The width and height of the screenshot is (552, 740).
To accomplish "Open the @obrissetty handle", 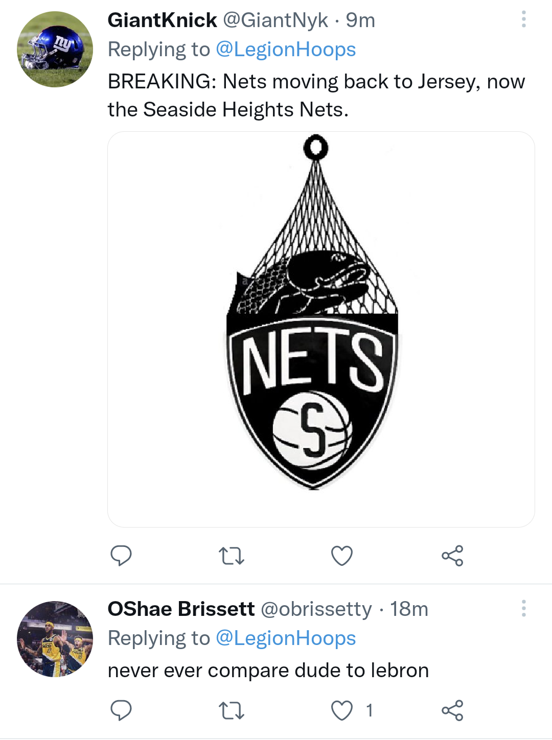I will pyautogui.click(x=316, y=609).
